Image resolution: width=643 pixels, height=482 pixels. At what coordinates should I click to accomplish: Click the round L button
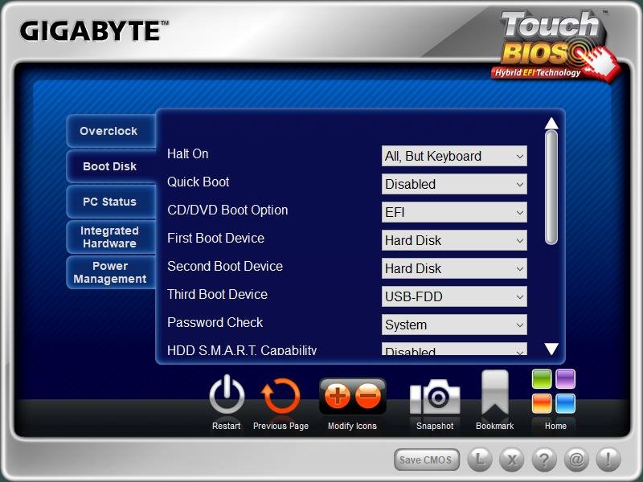[x=479, y=459]
